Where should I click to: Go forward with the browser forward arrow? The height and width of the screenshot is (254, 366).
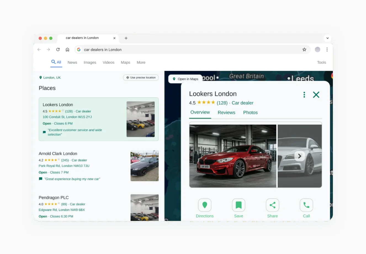pyautogui.click(x=48, y=50)
